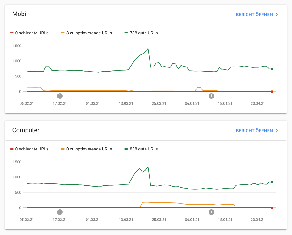Open the Computer report via BERICHT ÖFFNEN
Screen dimensions: 292x235
pos(254,131)
